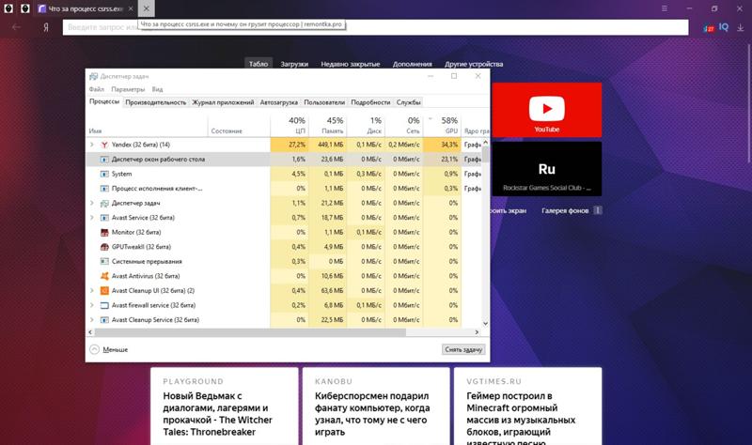The image size is (752, 445).
Task: Open Другие устройства in browser
Action: tap(474, 64)
